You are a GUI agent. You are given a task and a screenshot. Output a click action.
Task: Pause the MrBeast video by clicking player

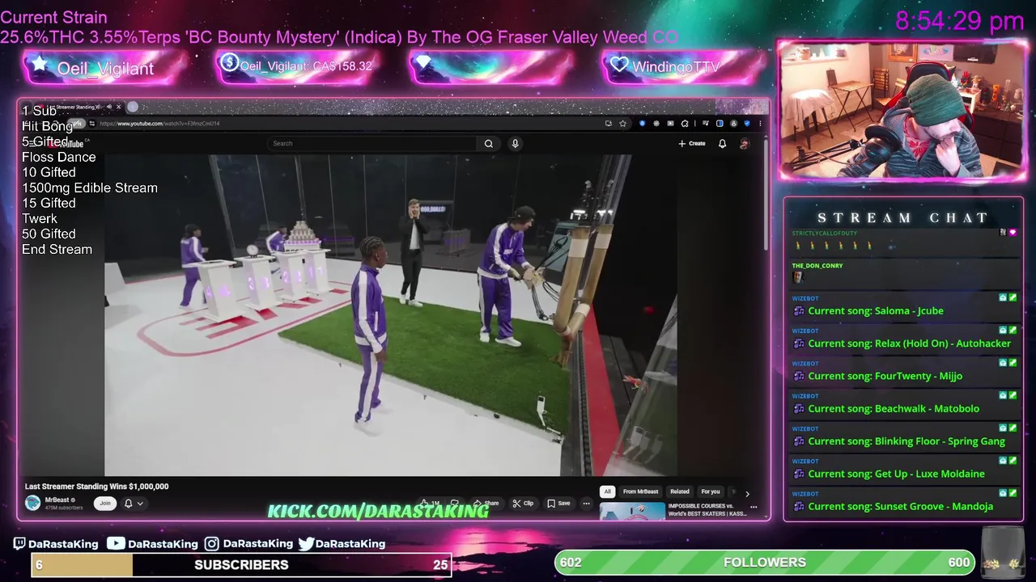tap(391, 315)
